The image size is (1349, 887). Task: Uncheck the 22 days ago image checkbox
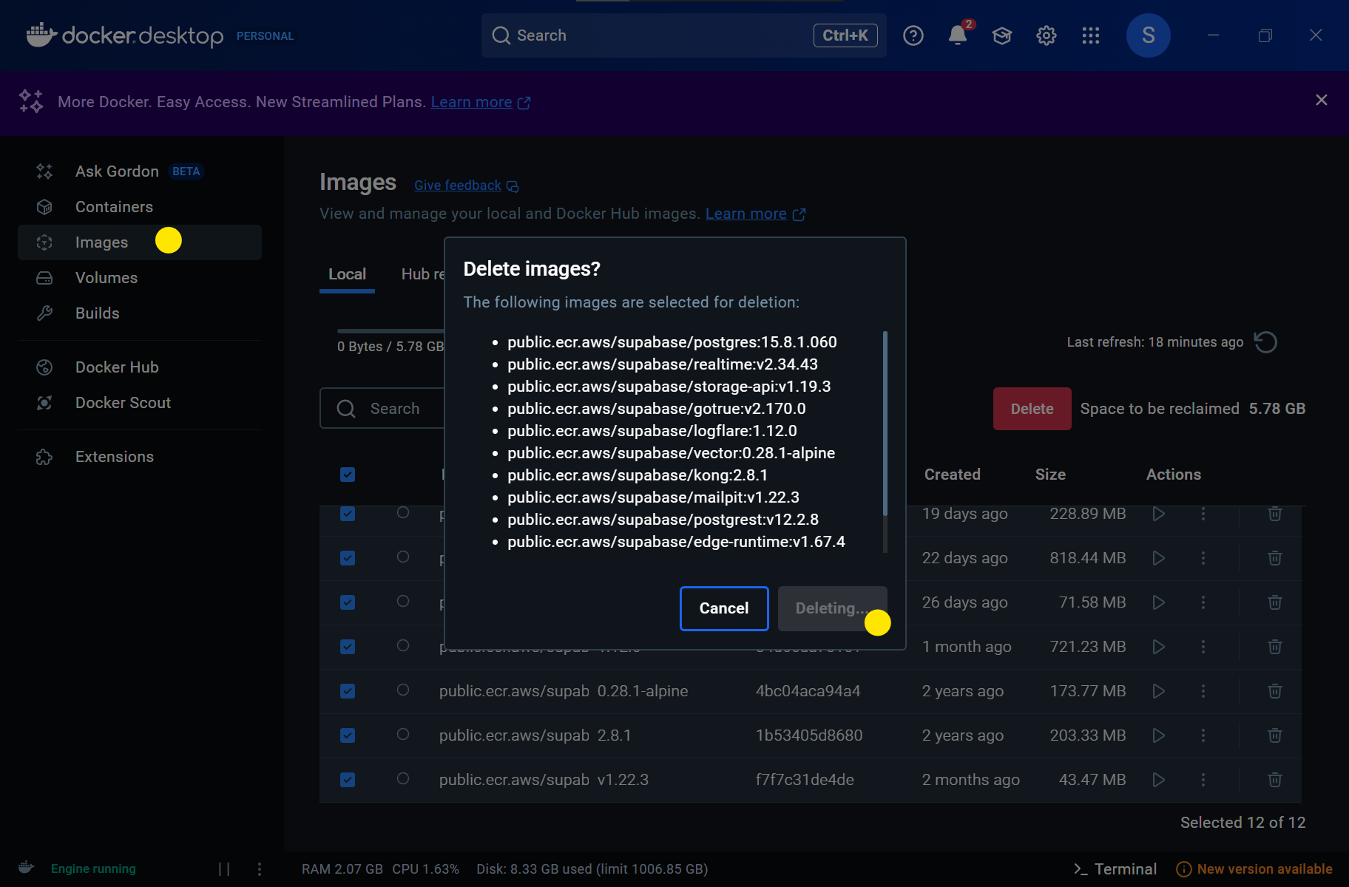click(x=348, y=558)
